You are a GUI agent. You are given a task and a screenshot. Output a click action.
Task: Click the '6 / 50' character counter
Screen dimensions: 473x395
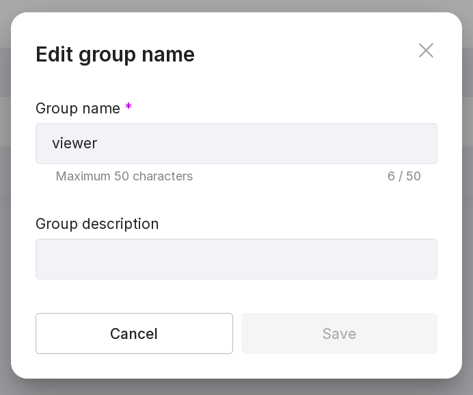click(404, 176)
